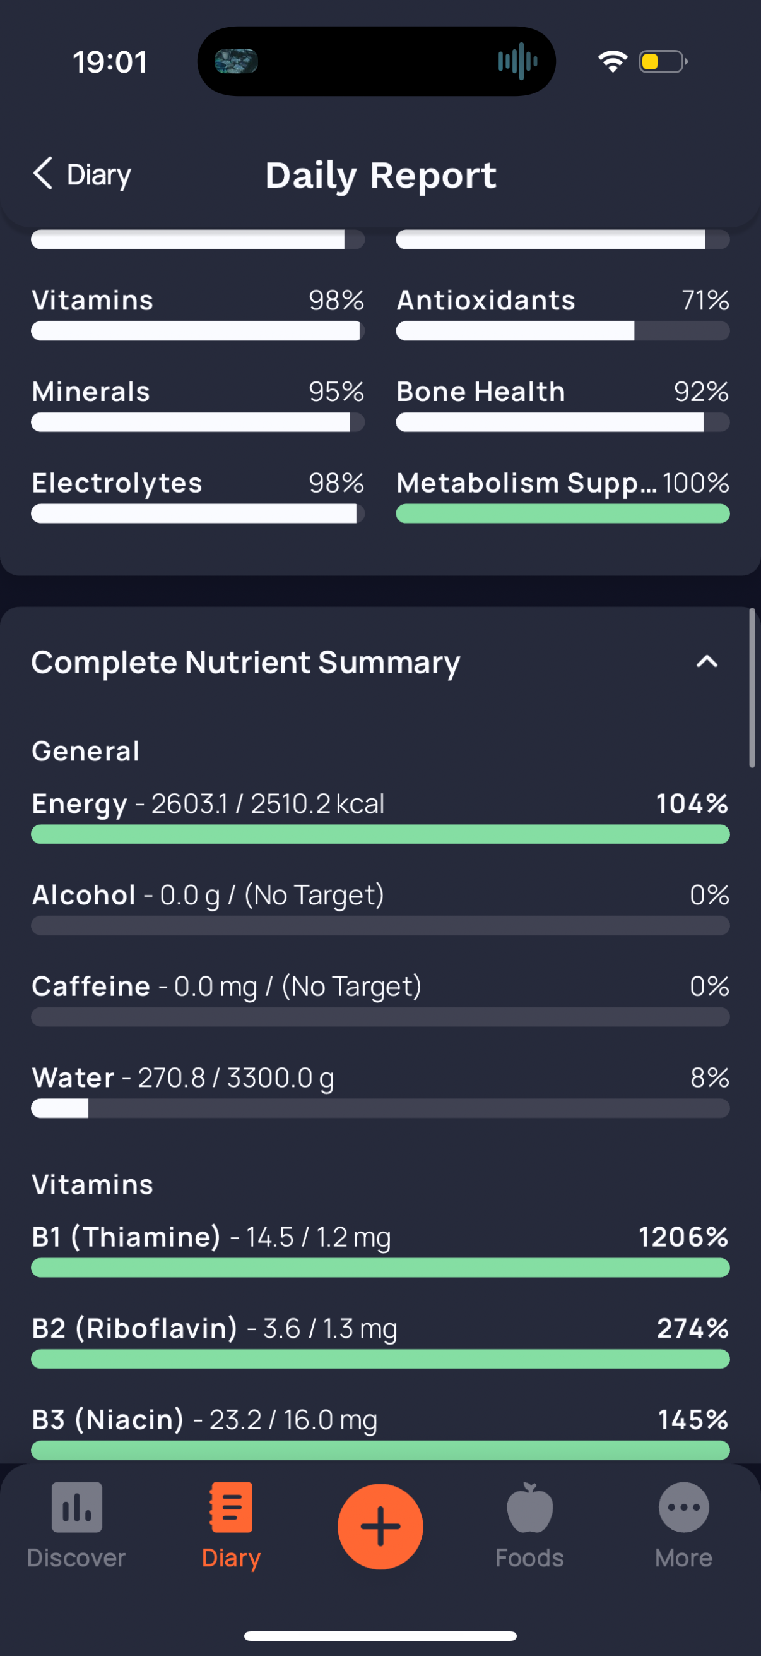The height and width of the screenshot is (1656, 761).
Task: Tap the orange plus add button
Action: pyautogui.click(x=380, y=1526)
